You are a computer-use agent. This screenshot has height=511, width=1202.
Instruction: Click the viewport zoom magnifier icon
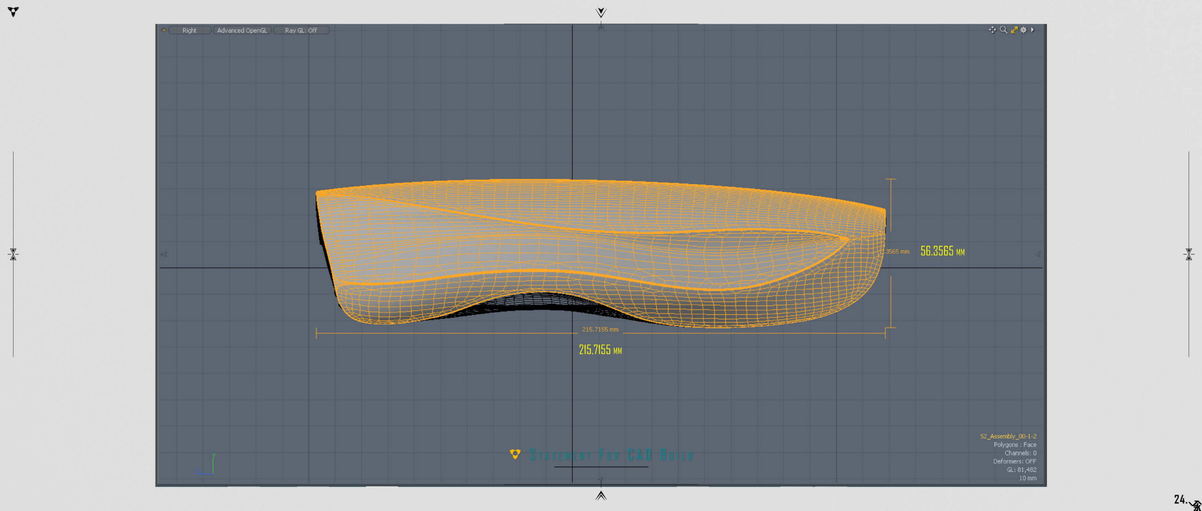point(1003,30)
